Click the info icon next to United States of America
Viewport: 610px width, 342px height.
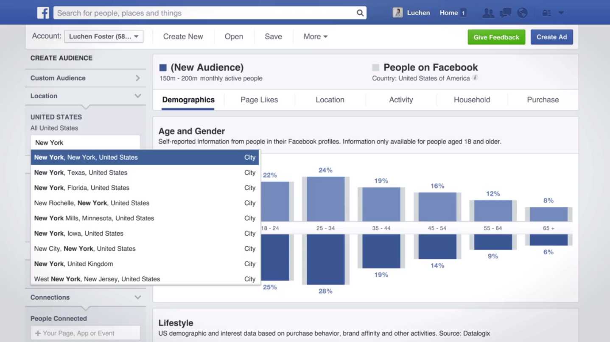[x=475, y=78]
